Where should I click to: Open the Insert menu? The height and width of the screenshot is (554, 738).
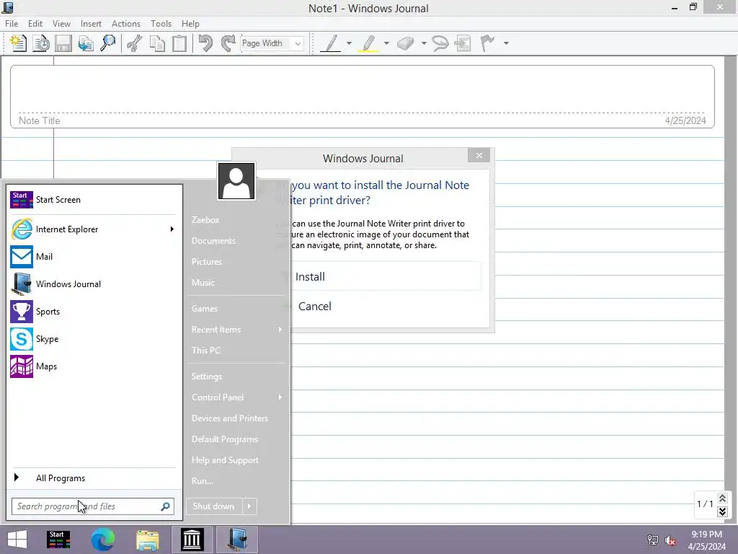pyautogui.click(x=91, y=24)
